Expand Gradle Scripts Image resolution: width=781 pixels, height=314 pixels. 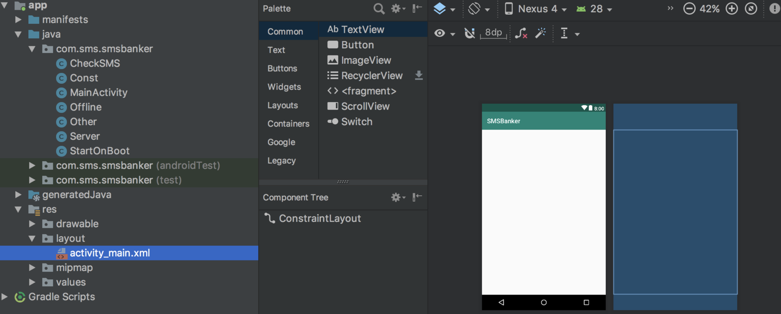pyautogui.click(x=4, y=297)
